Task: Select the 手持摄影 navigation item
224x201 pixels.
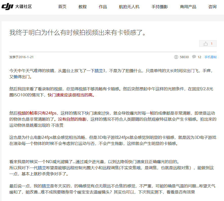Action: (160, 7)
